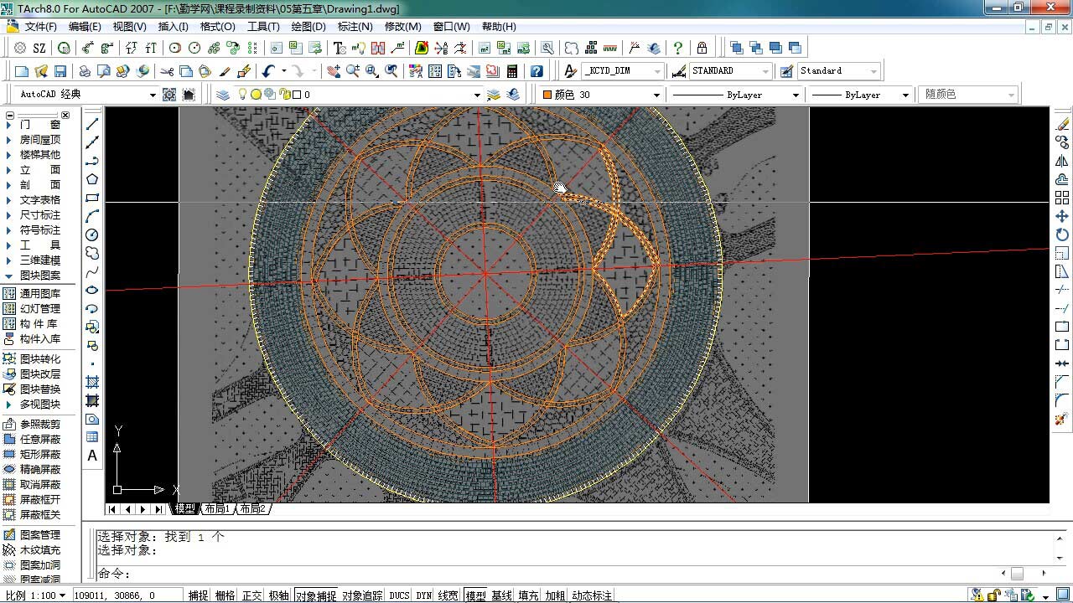Toggle 对象追踪 object tracking
1073x603 pixels.
click(362, 595)
